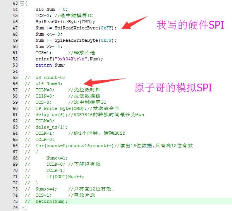Click 'return Num;' on line 53

50,65
